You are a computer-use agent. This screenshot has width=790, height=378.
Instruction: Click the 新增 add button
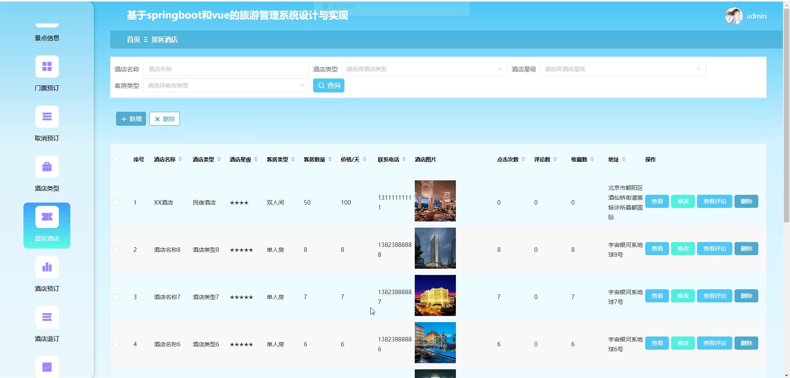click(131, 119)
